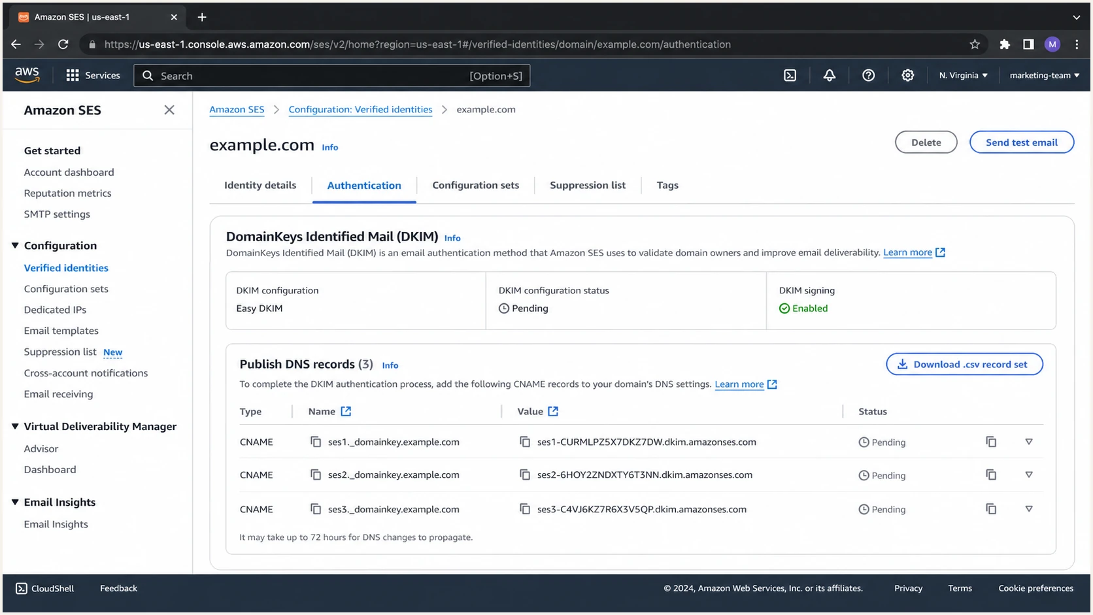This screenshot has height=615, width=1093.
Task: Open the Value column external link icon
Action: click(553, 411)
